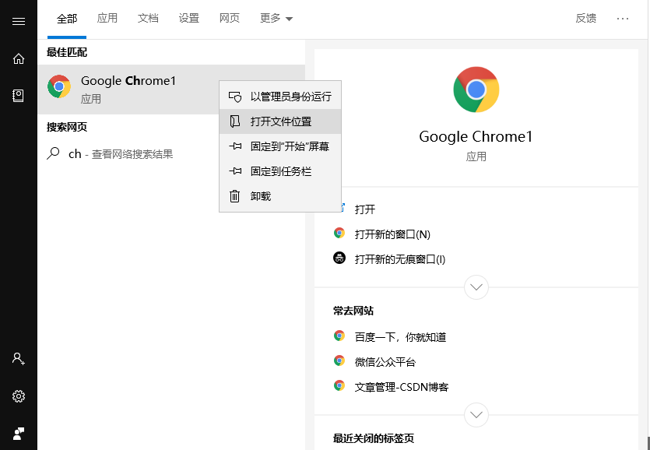Open 微信公众平台 site link
This screenshot has width=650, height=450.
pyautogui.click(x=385, y=362)
